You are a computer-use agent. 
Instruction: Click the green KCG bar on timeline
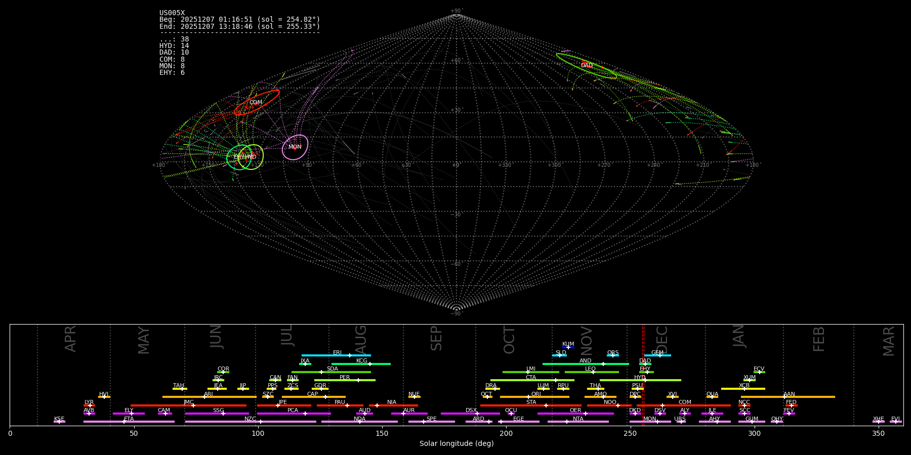361,364
